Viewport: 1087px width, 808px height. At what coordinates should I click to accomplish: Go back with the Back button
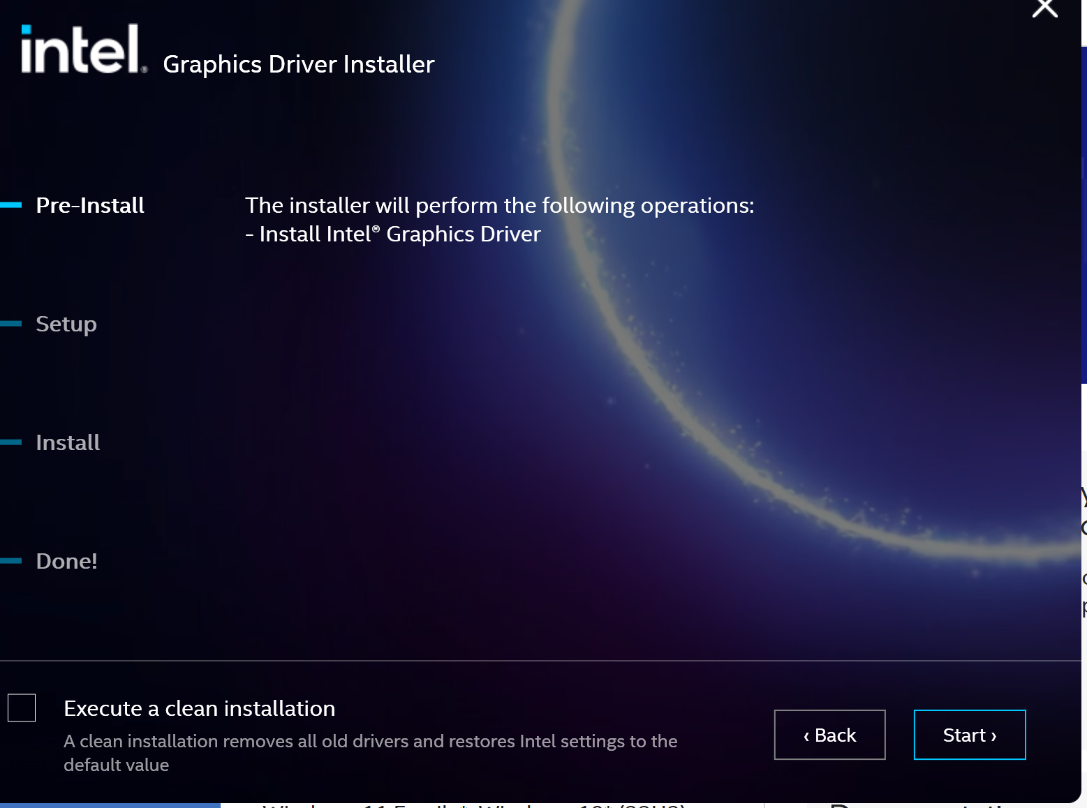(830, 735)
